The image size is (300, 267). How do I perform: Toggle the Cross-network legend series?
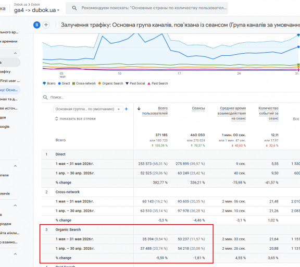pos(84,83)
